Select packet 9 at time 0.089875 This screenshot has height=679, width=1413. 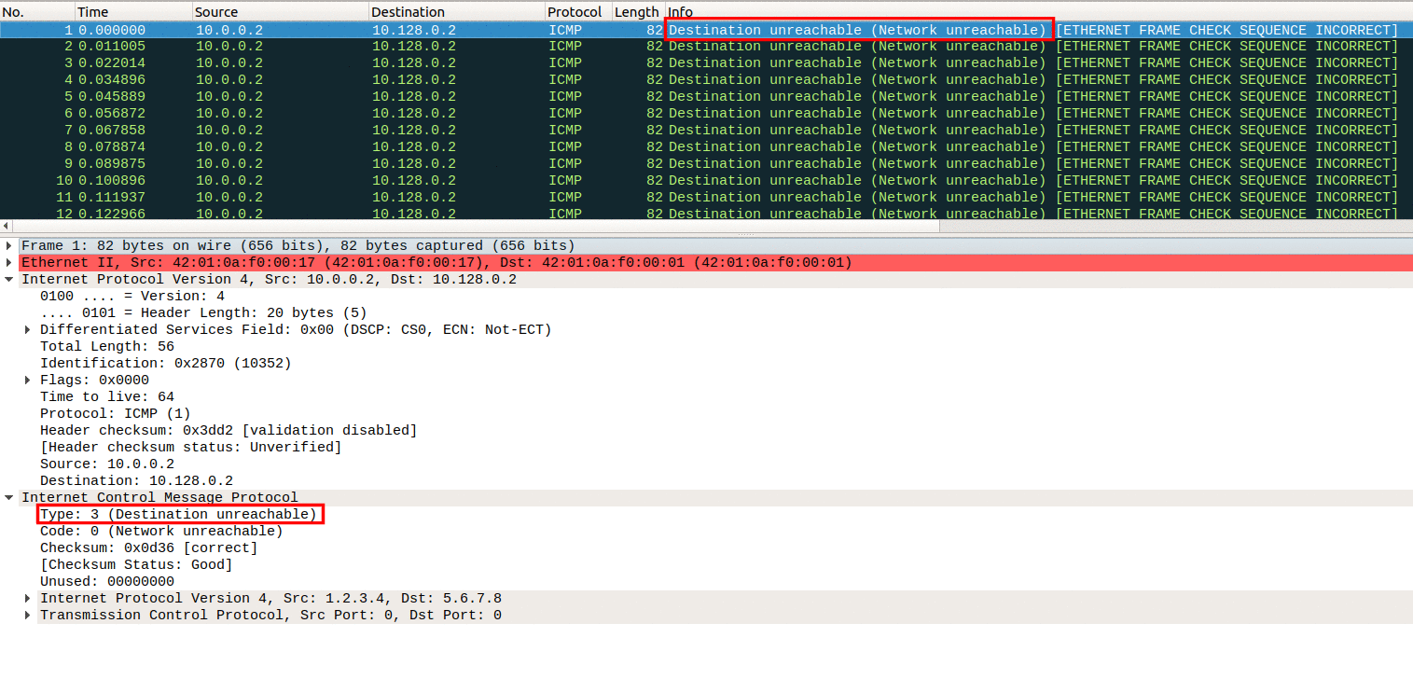(x=706, y=164)
